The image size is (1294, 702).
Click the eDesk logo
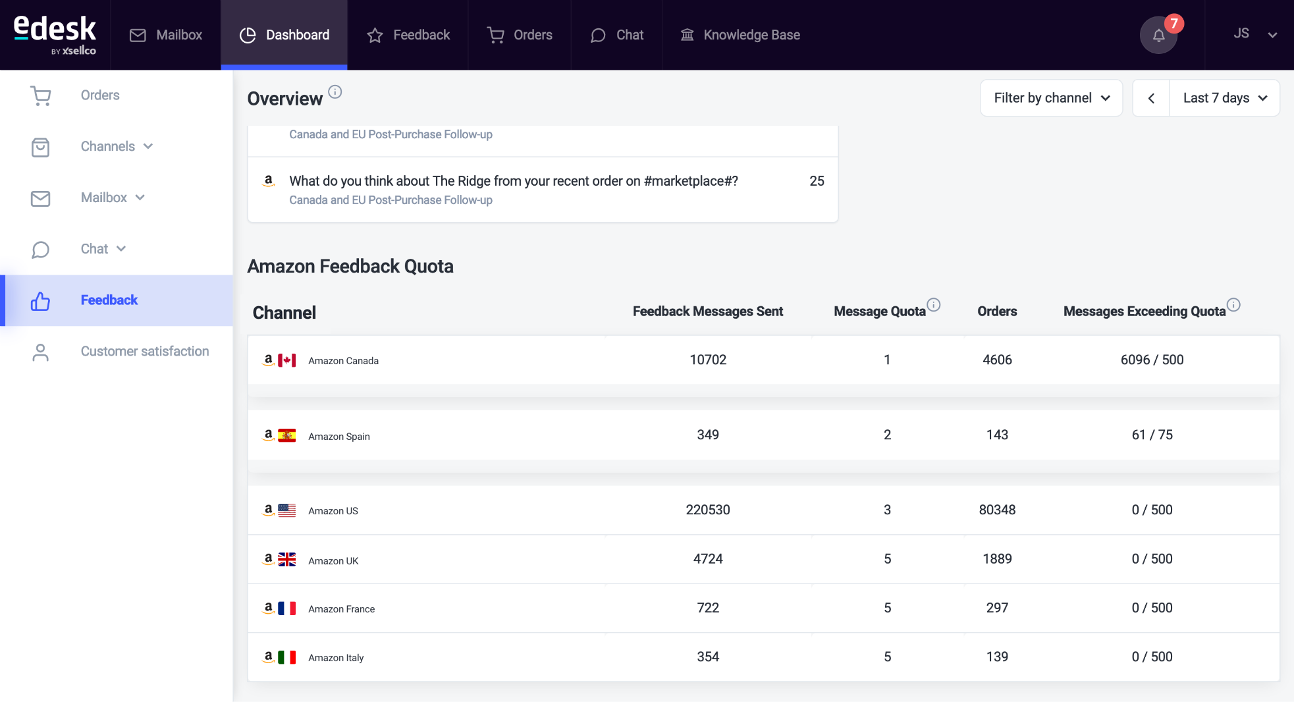pos(55,34)
